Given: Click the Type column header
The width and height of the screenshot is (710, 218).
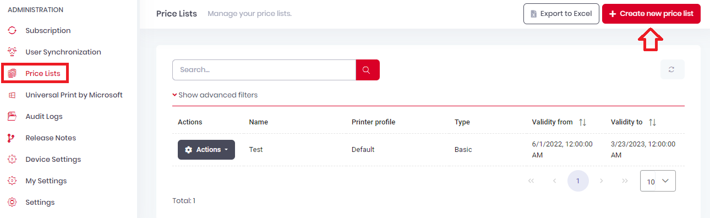Looking at the screenshot, I should (x=462, y=122).
